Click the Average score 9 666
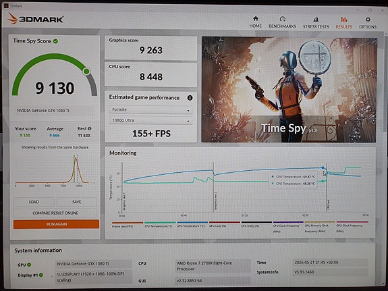The width and height of the screenshot is (388, 291). [x=54, y=136]
